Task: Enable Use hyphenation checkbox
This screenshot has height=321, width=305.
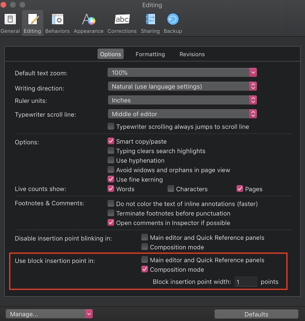Action: (x=111, y=160)
